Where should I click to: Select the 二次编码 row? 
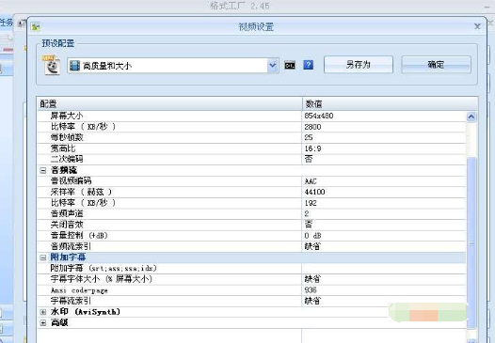[x=251, y=159]
